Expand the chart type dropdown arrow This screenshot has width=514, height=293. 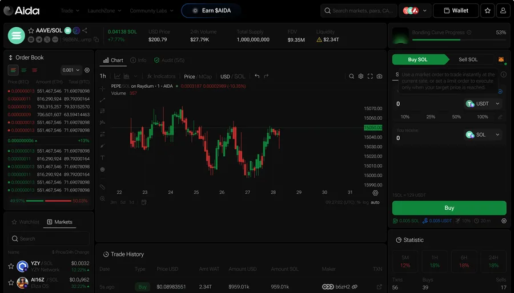pos(135,76)
